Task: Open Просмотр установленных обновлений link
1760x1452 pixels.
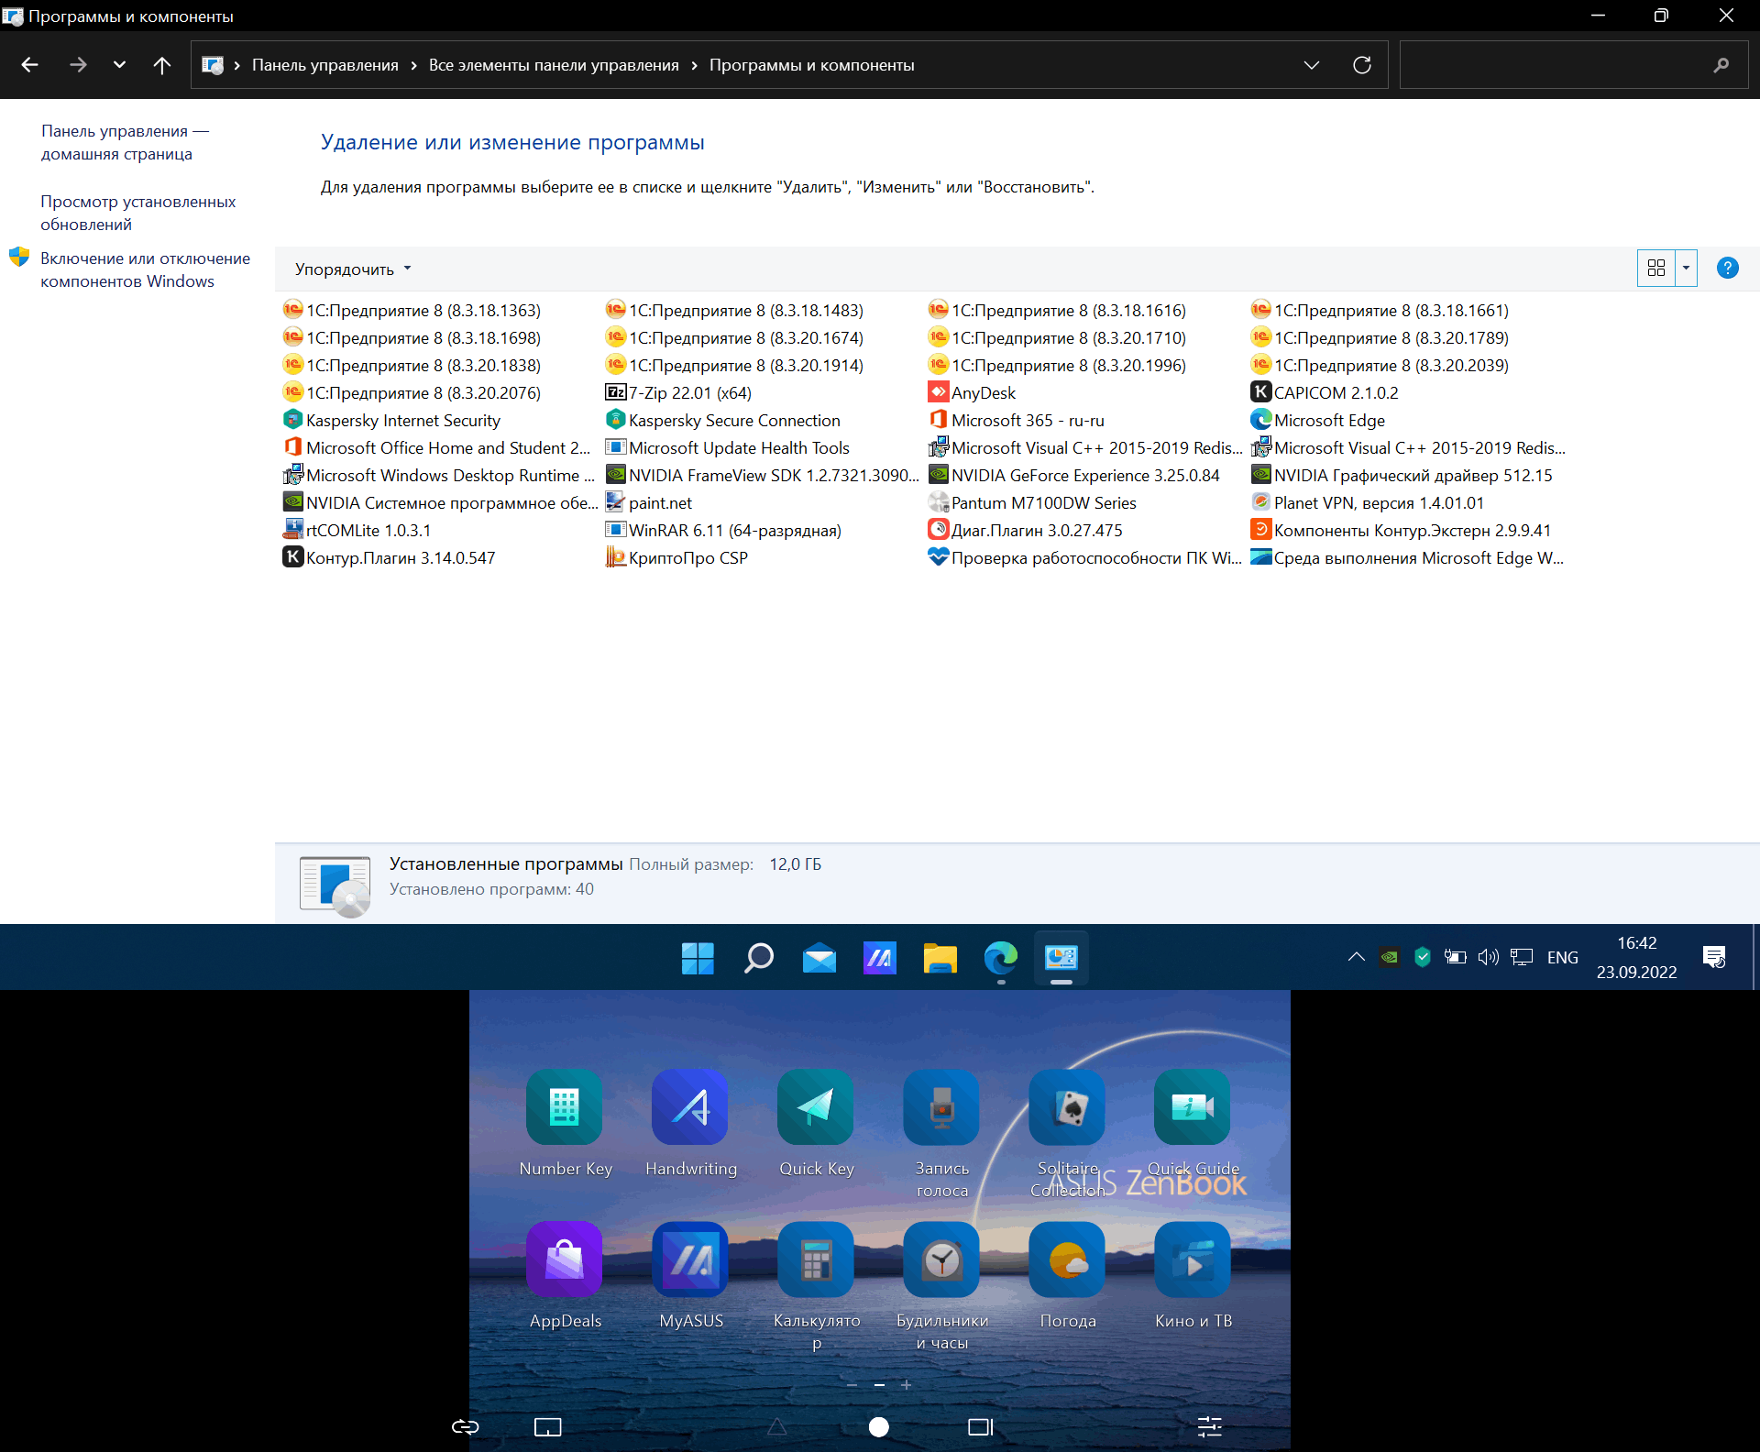Action: pos(137,213)
